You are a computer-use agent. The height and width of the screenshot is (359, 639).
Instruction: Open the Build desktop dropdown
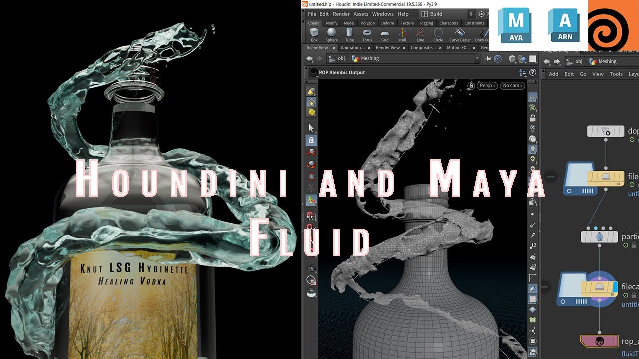pyautogui.click(x=447, y=14)
